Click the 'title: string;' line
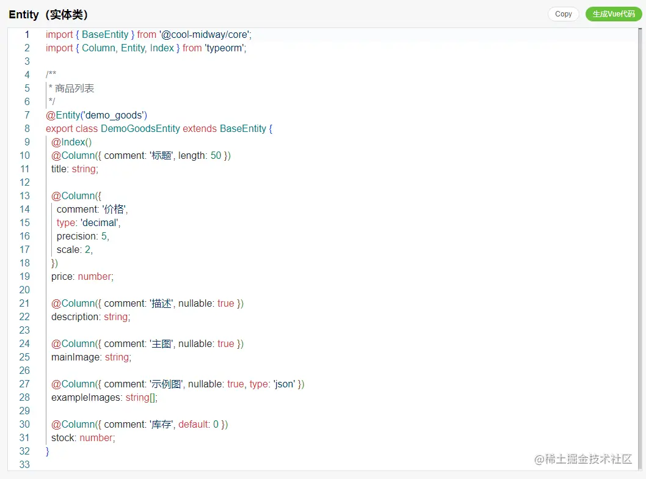The image size is (646, 479). (74, 169)
